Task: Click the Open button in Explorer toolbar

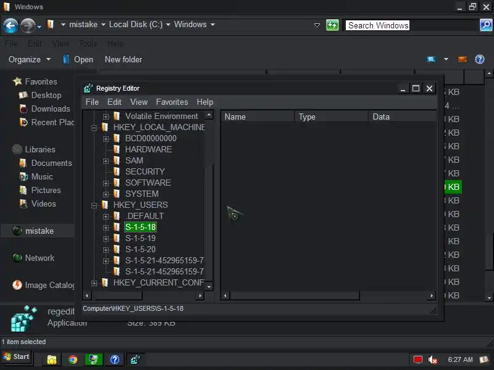Action: point(78,59)
